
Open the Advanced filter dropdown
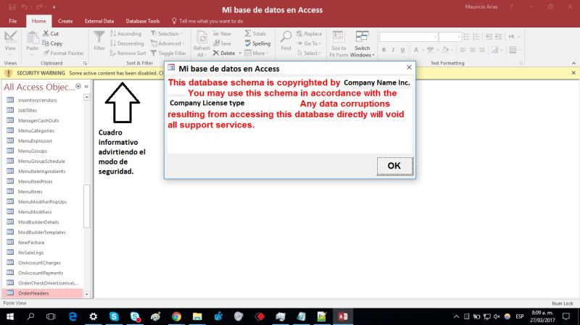[x=167, y=43]
